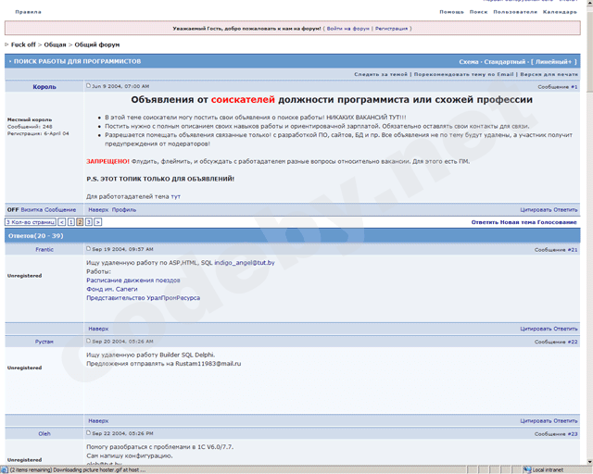Click the "Регистрация" link in the guest banner

click(392, 29)
